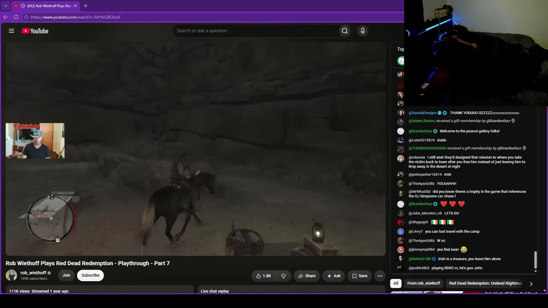Open @joshk4802 username in chat
Image resolution: width=548 pixels, height=308 pixels.
[419, 268]
